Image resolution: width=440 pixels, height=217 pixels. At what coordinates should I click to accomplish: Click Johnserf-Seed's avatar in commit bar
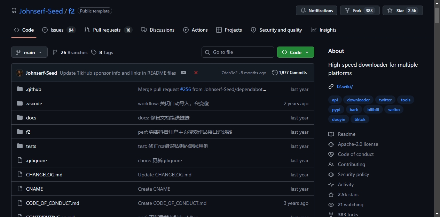(x=19, y=73)
